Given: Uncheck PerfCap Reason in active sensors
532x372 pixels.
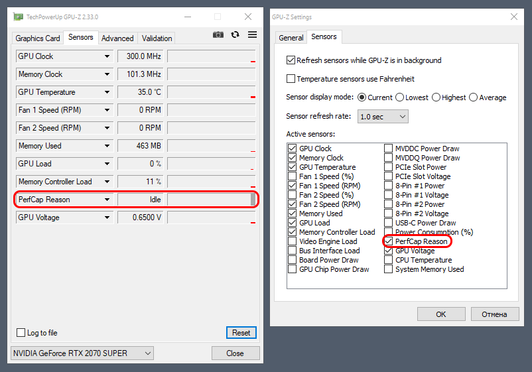Looking at the screenshot, I should (389, 241).
